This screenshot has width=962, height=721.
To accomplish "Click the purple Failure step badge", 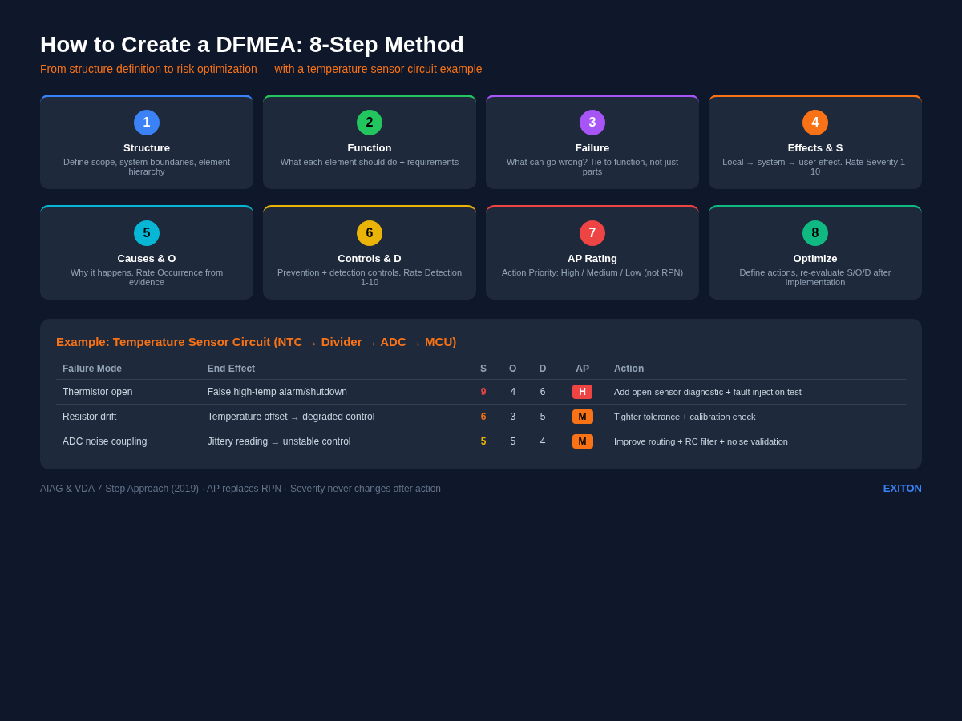I will [x=592, y=122].
